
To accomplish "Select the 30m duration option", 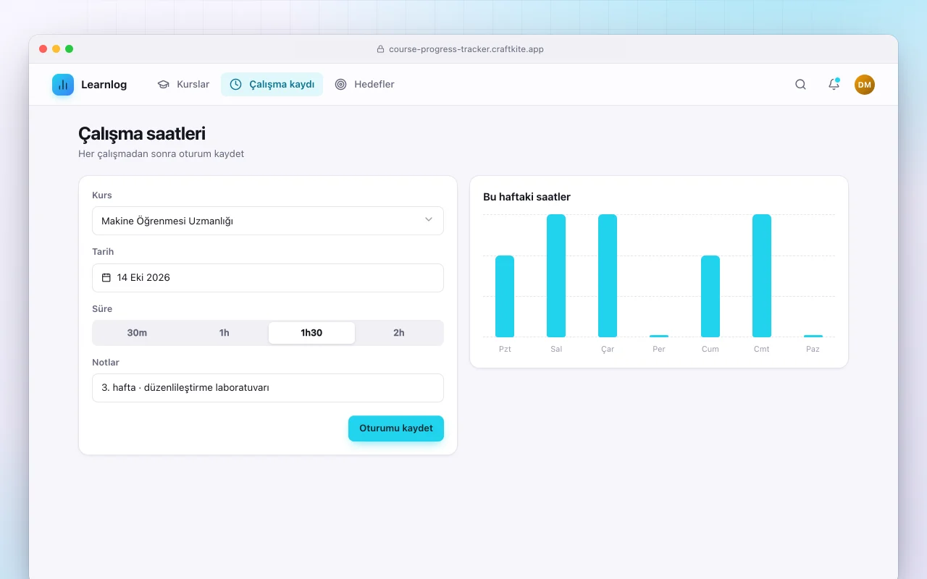I will point(137,333).
